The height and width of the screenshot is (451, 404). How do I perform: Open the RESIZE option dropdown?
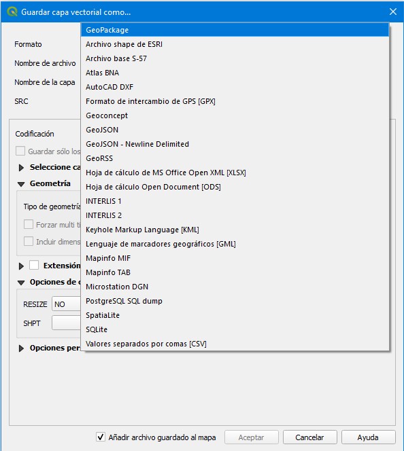click(66, 304)
